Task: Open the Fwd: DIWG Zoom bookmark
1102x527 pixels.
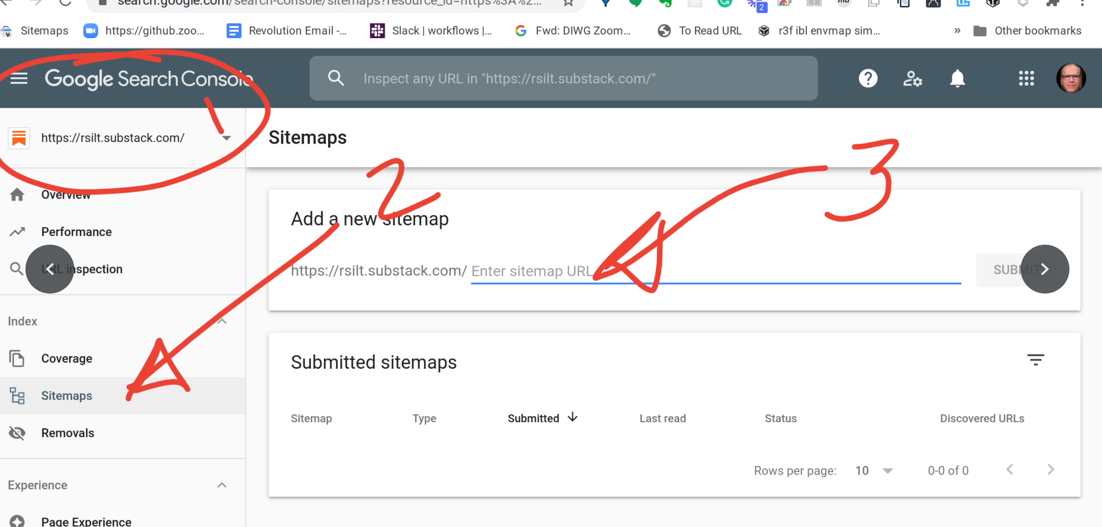Action: (573, 31)
